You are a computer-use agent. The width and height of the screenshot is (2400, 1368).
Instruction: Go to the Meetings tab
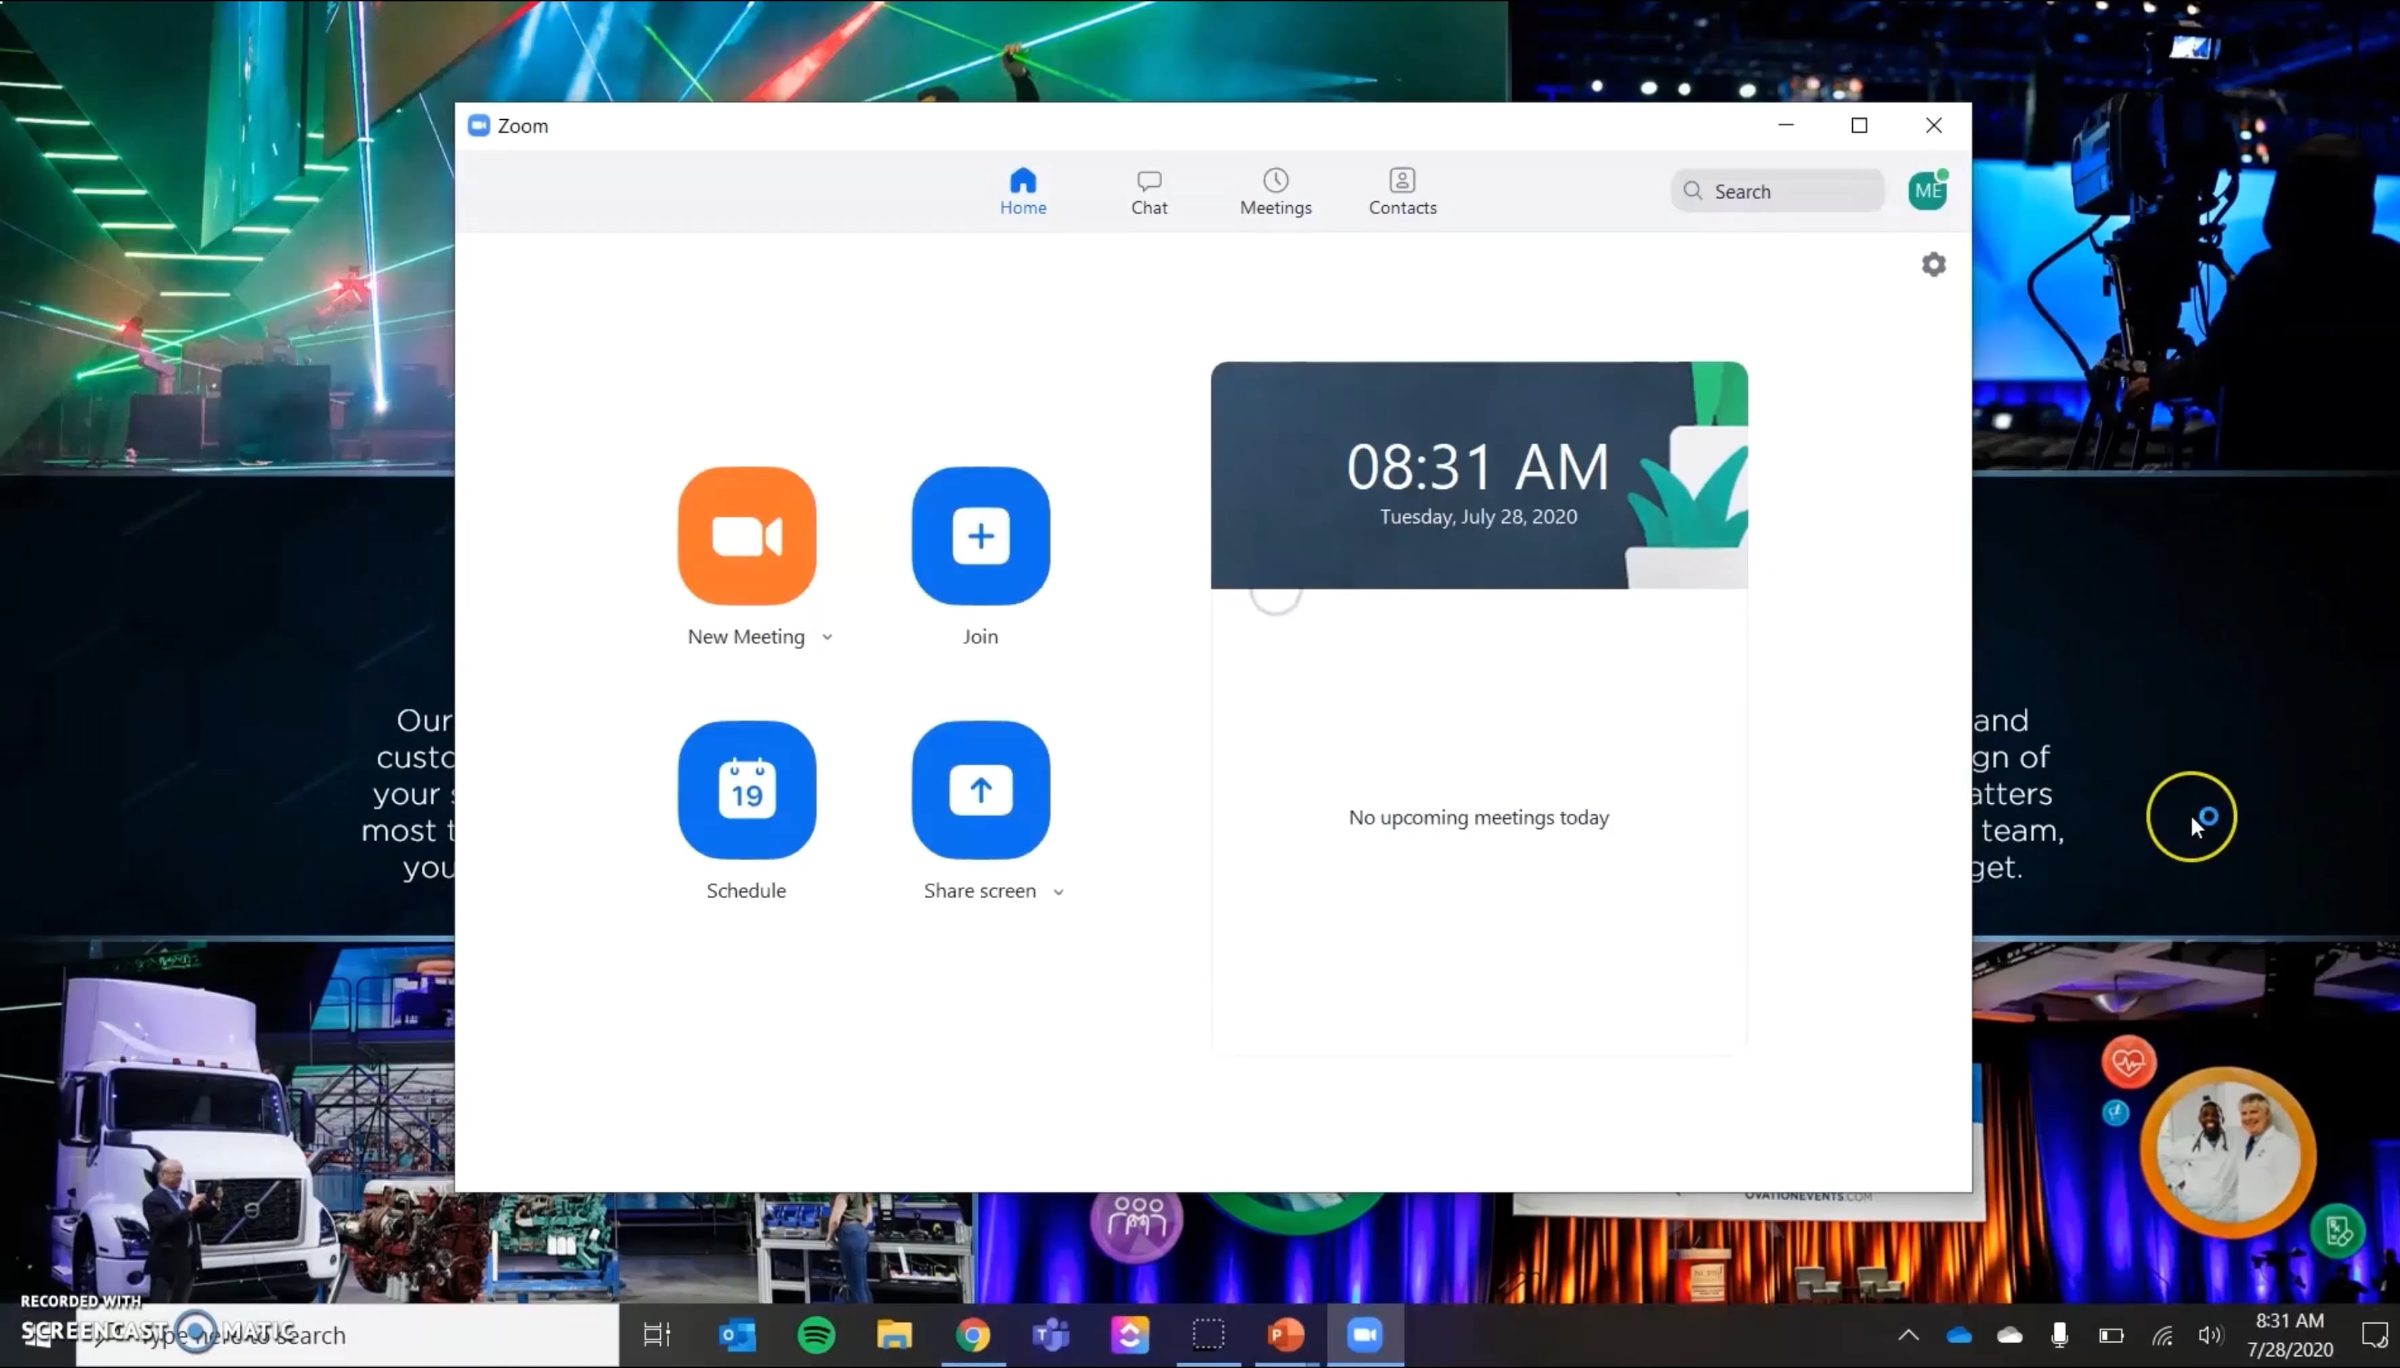pyautogui.click(x=1274, y=192)
